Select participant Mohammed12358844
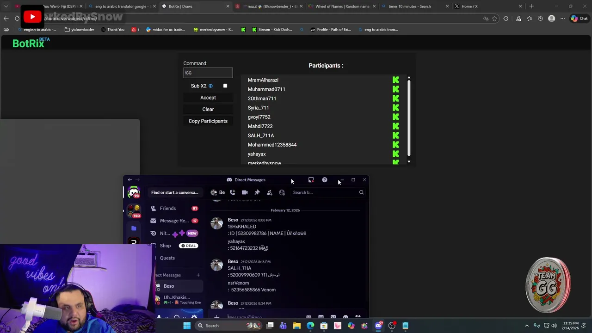This screenshot has height=333, width=592. (x=272, y=145)
